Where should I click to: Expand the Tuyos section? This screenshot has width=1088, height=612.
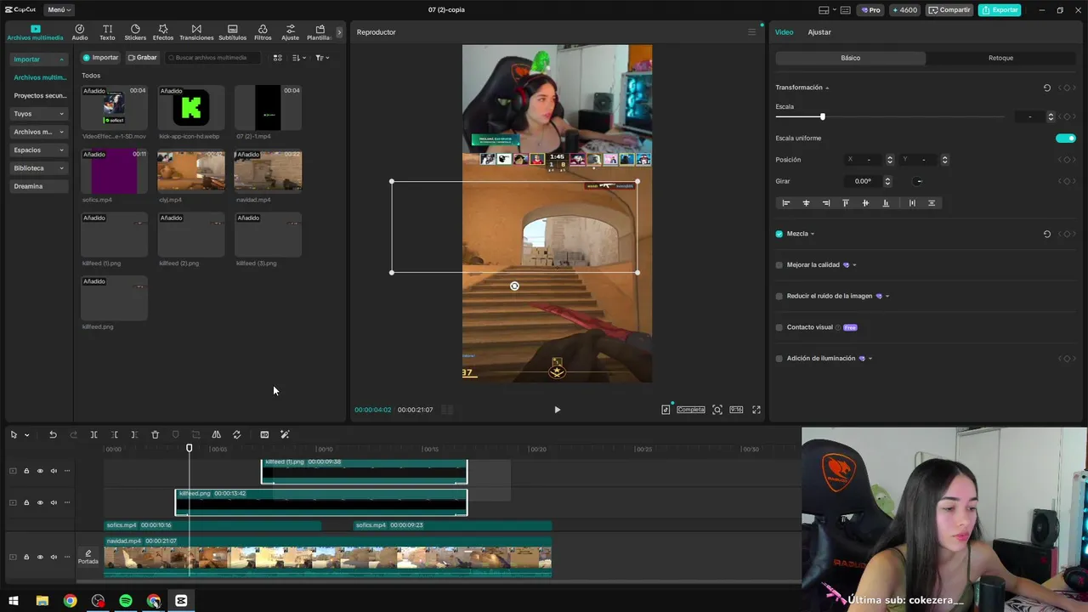[x=39, y=113]
